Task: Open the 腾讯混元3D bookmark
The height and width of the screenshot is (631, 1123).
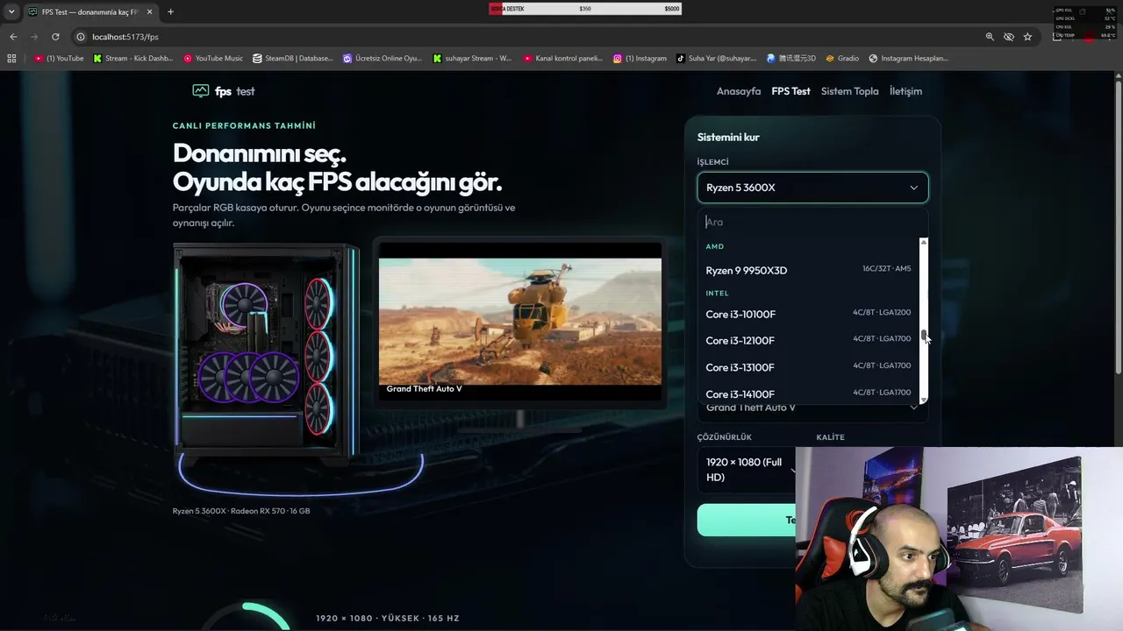Action: point(791,59)
